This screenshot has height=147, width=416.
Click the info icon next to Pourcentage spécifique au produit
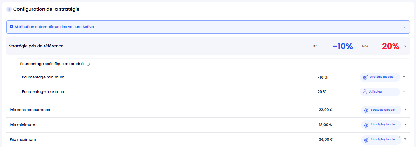[x=88, y=64]
